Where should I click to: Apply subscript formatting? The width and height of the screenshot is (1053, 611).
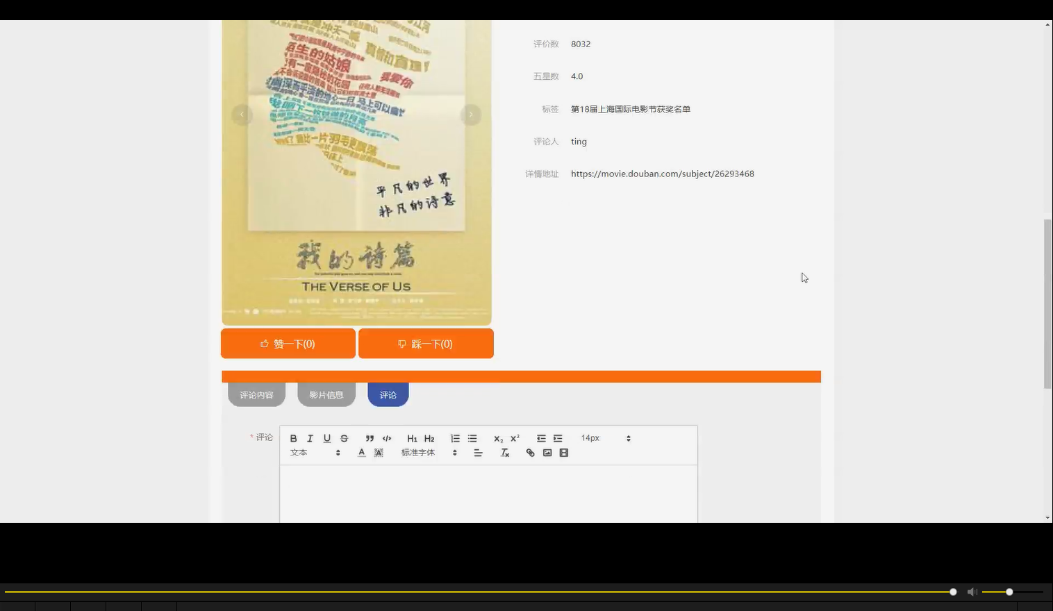click(498, 438)
